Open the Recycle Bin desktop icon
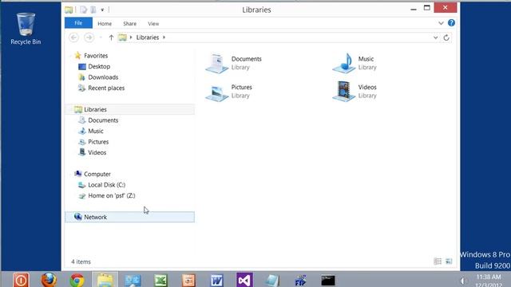The height and width of the screenshot is (287, 511). [x=26, y=29]
